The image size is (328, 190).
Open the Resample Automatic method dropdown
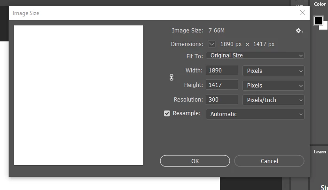255,114
